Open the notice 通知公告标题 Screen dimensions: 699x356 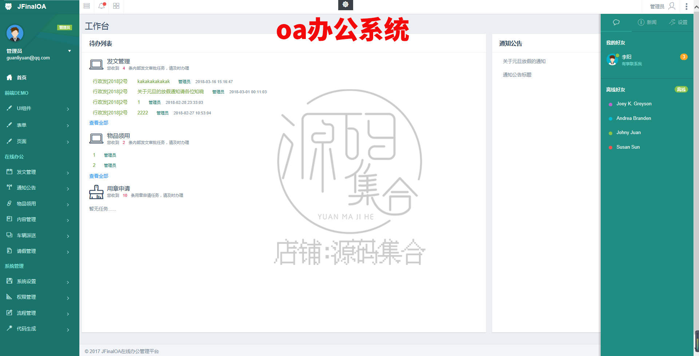click(517, 75)
